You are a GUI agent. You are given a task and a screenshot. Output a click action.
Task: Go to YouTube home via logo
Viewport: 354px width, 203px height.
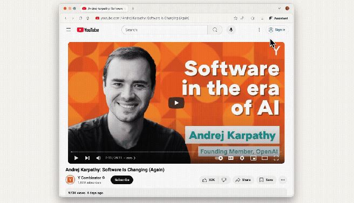pos(88,30)
